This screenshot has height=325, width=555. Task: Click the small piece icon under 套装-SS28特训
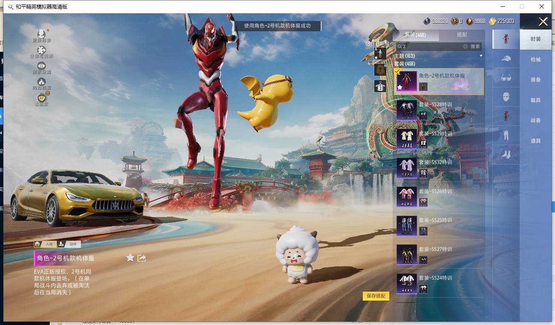pyautogui.click(x=423, y=116)
